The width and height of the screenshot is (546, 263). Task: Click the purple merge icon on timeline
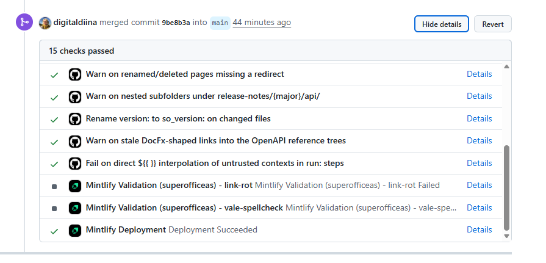[24, 23]
